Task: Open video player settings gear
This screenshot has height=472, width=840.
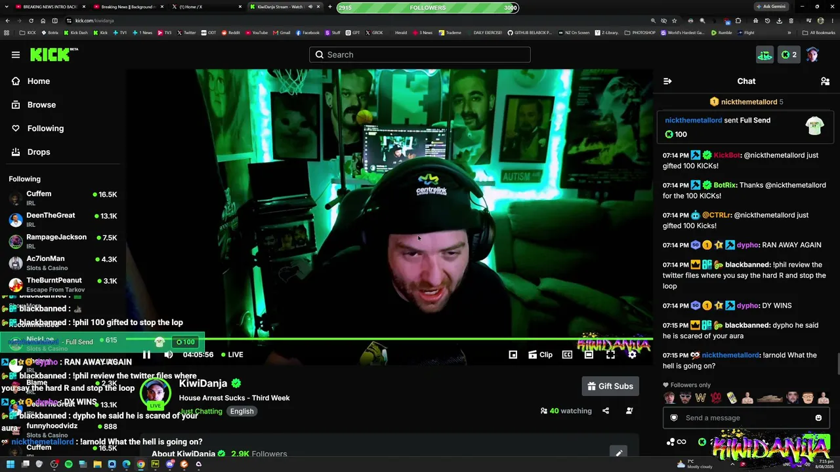Action: [x=632, y=355]
